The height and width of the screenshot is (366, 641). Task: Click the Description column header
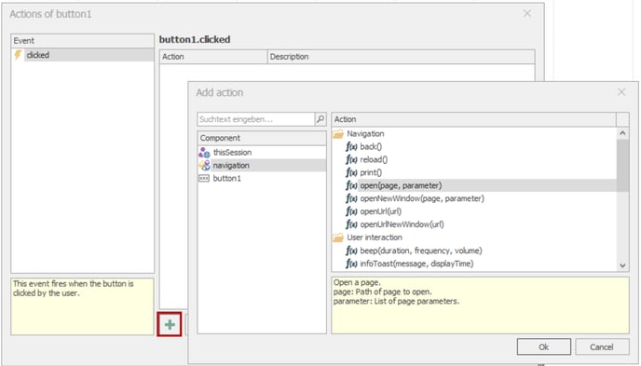click(x=401, y=57)
